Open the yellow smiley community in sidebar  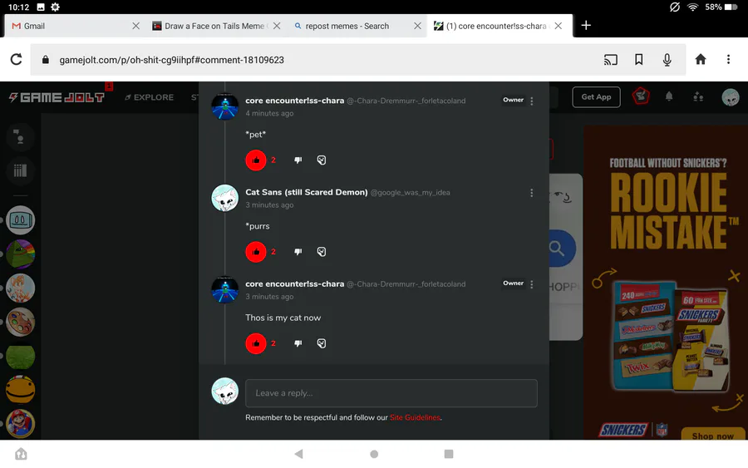tap(21, 390)
